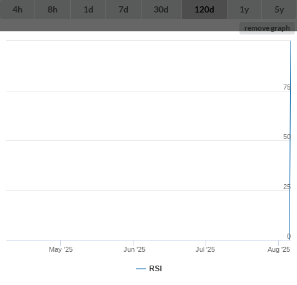This screenshot has height=285, width=297.
Task: Click the 25 y-axis label
Action: [x=287, y=187]
